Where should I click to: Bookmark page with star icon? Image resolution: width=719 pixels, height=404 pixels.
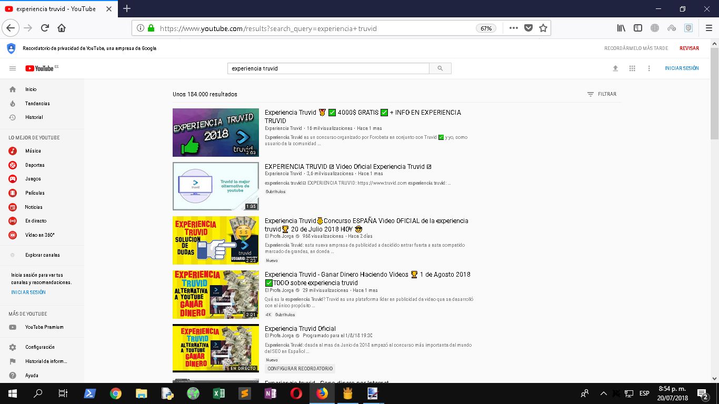pyautogui.click(x=543, y=28)
